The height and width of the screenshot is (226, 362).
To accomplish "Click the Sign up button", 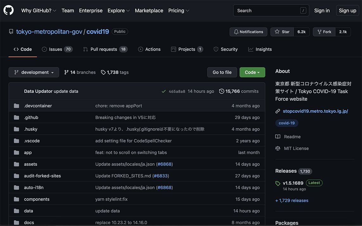I will click(347, 11).
